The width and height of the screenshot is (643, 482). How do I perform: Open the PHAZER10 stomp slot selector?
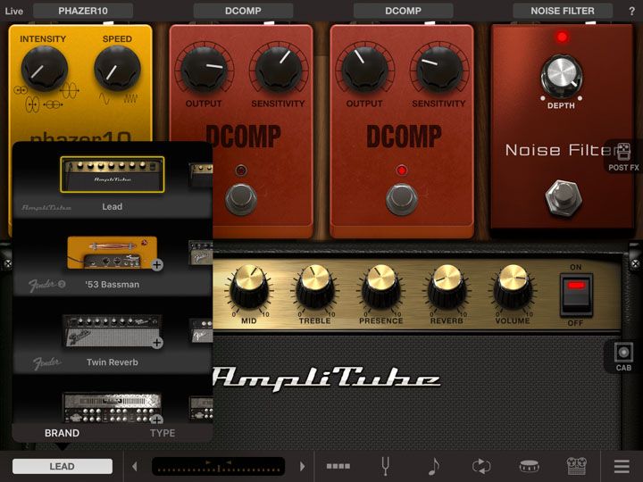pos(83,11)
